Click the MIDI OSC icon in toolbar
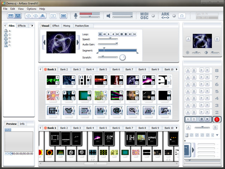Image resolution: width=225 pixels, height=169 pixels. (x=145, y=16)
